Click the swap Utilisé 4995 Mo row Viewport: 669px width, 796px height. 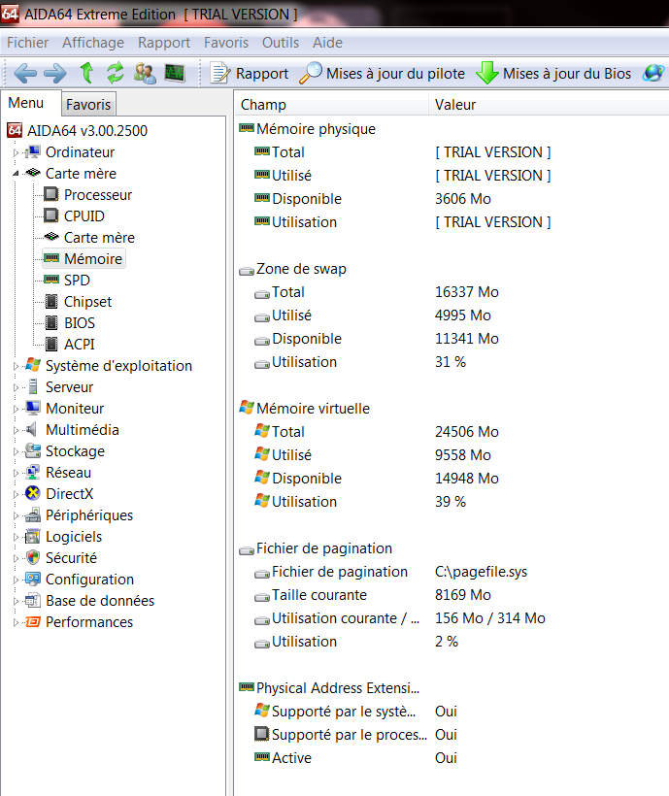(x=373, y=315)
